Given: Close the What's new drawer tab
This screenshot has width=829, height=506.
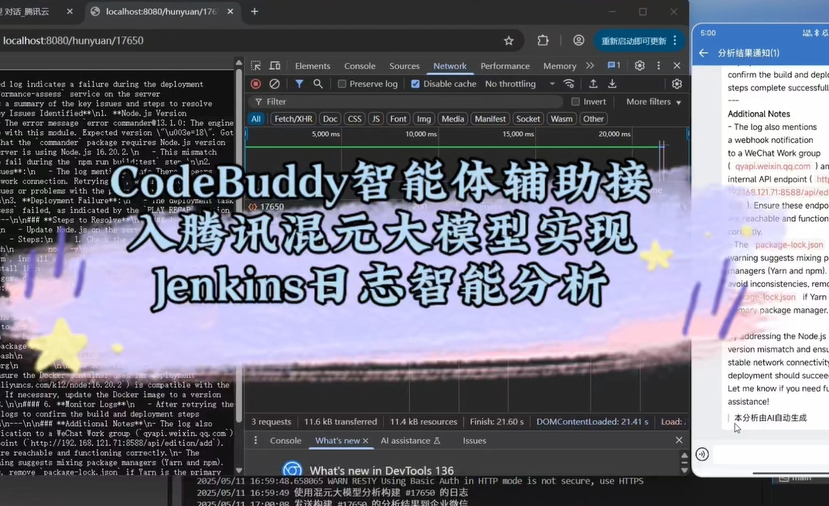Looking at the screenshot, I should (365, 440).
